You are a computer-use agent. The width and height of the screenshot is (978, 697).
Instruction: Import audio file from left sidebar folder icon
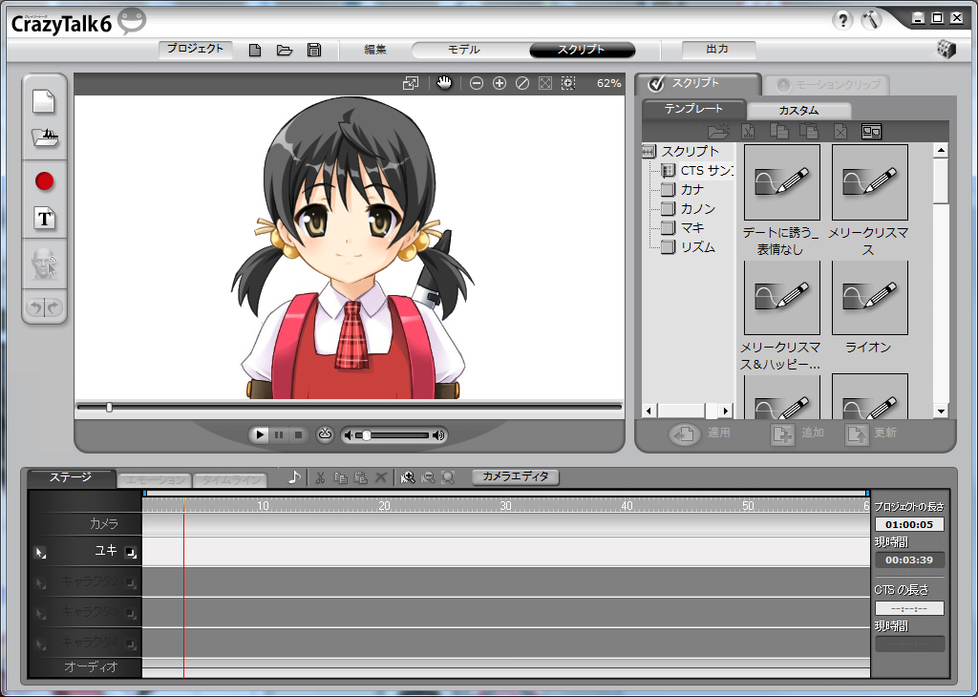click(x=44, y=137)
